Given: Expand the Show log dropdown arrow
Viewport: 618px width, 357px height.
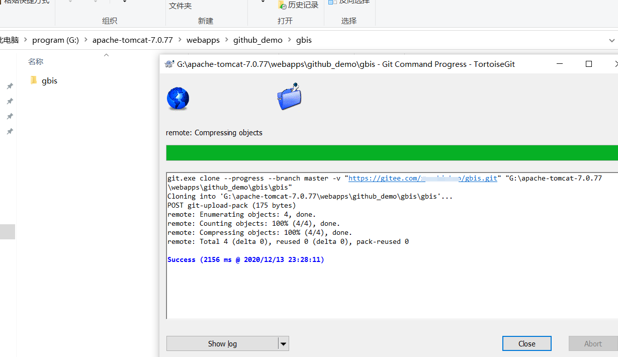Looking at the screenshot, I should 283,343.
